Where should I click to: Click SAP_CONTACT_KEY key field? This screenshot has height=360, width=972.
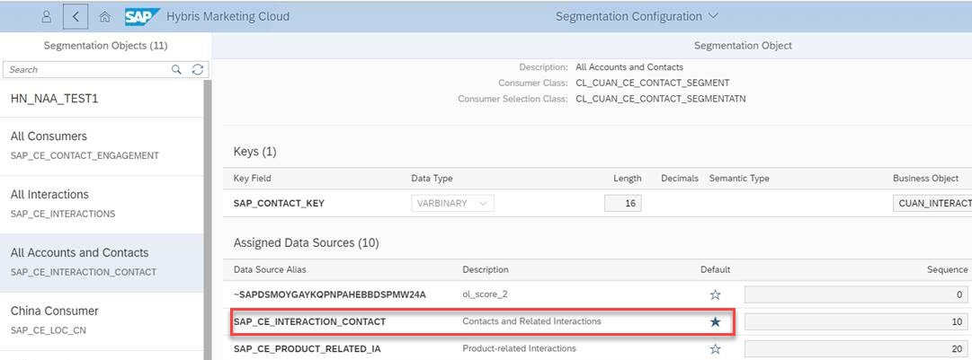click(x=279, y=204)
